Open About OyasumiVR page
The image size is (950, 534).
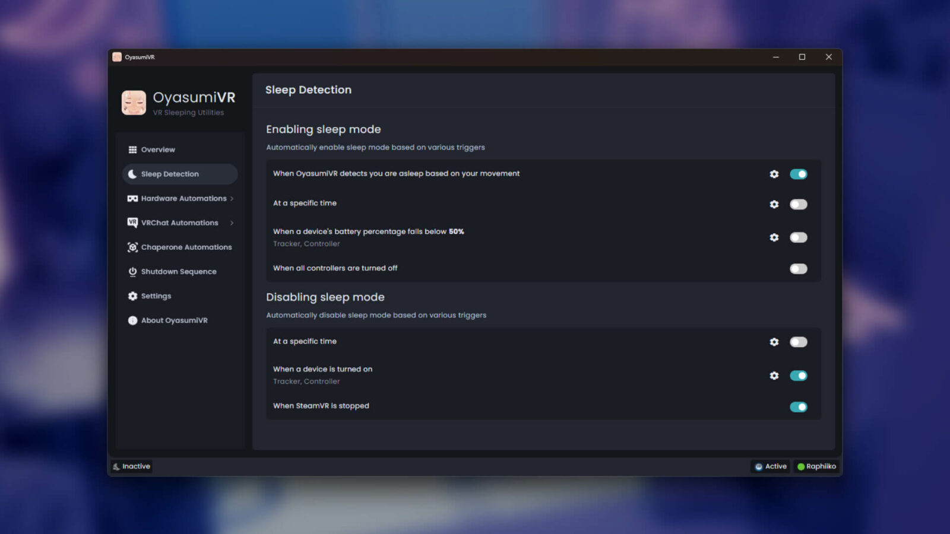[174, 320]
